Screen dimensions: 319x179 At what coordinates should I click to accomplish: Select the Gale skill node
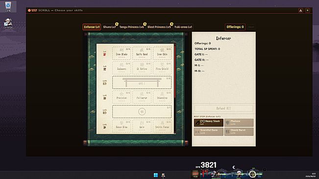[142, 126]
